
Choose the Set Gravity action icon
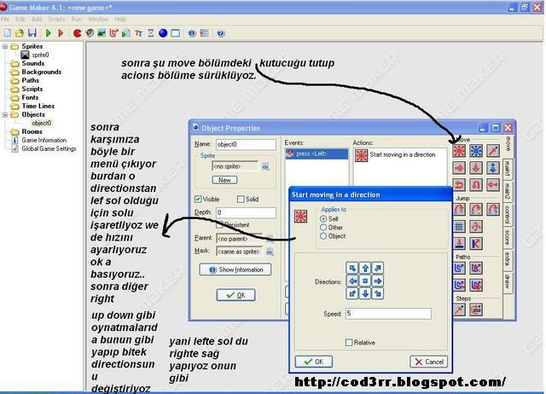coord(493,168)
